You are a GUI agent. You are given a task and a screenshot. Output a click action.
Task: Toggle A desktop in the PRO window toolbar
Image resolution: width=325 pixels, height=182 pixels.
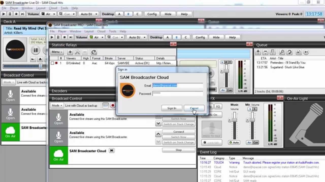pos(167,37)
